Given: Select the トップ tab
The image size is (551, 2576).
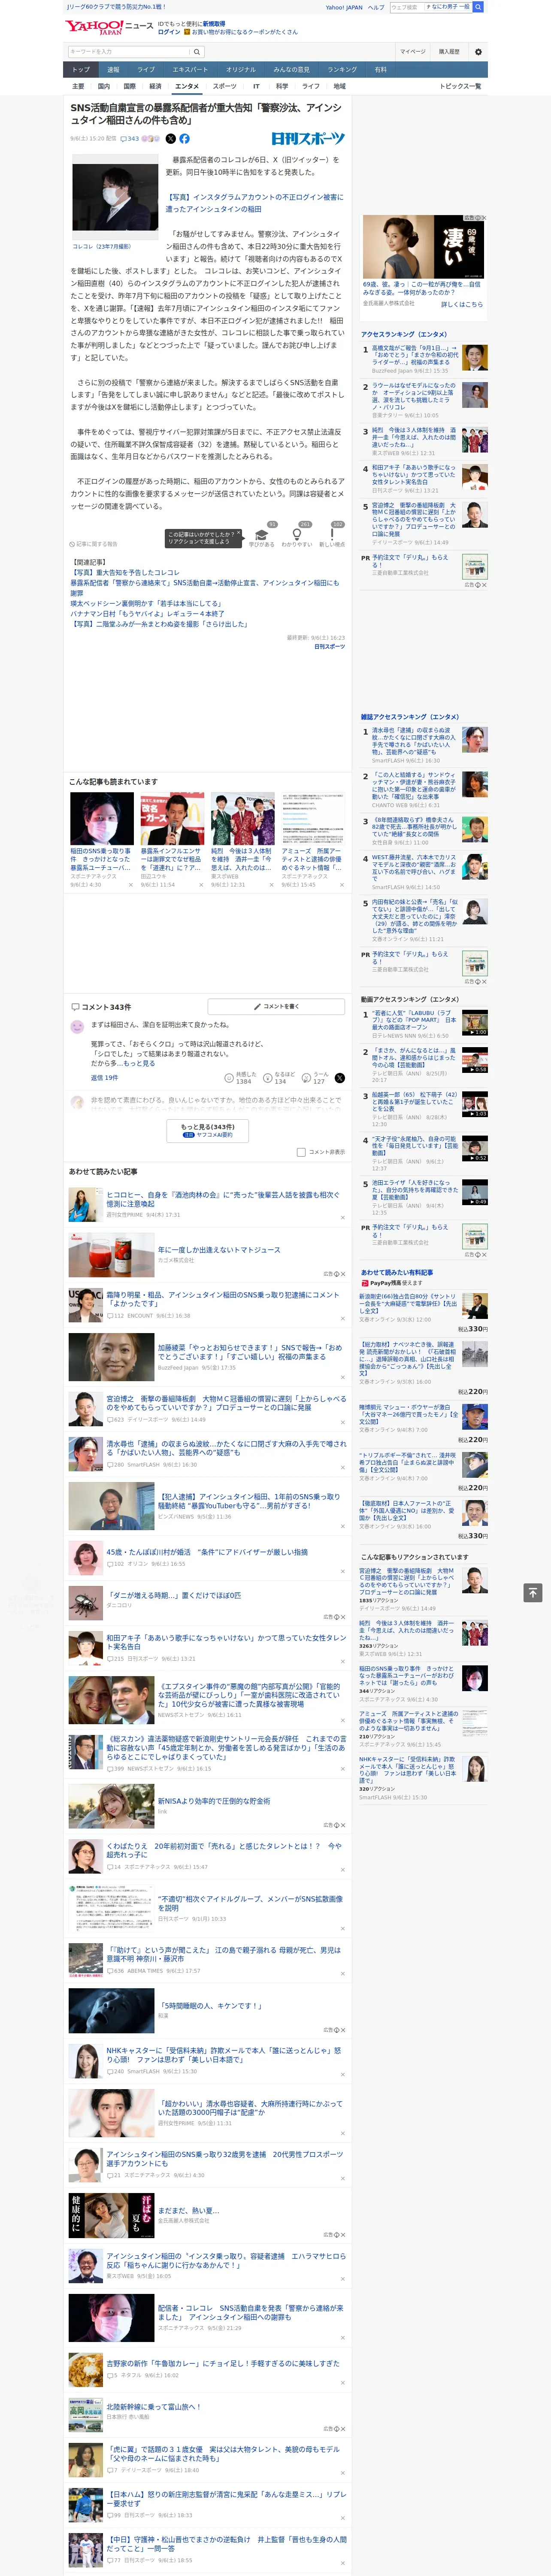Looking at the screenshot, I should tap(81, 69).
